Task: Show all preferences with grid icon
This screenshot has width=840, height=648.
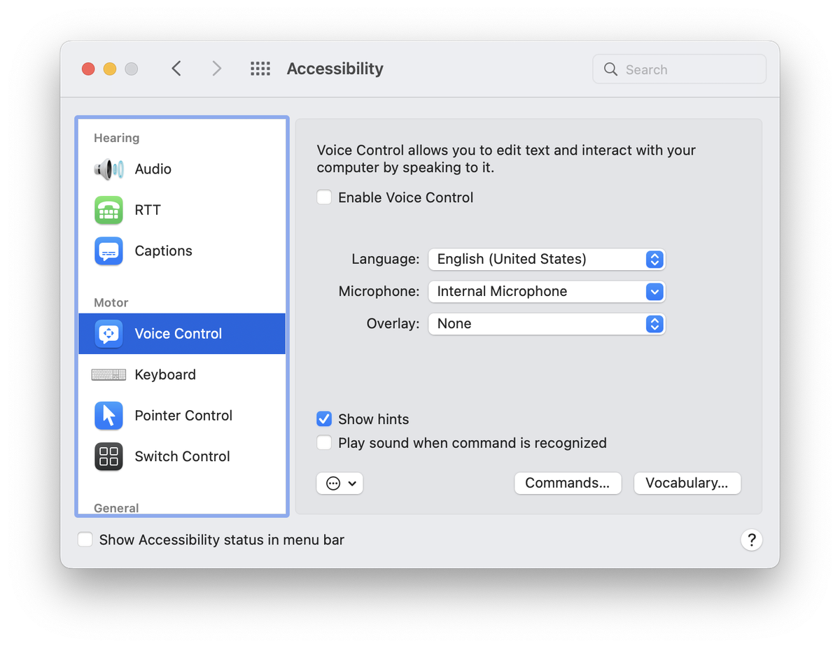Action: pos(260,69)
